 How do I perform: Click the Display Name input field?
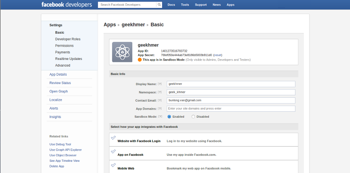click(231, 84)
